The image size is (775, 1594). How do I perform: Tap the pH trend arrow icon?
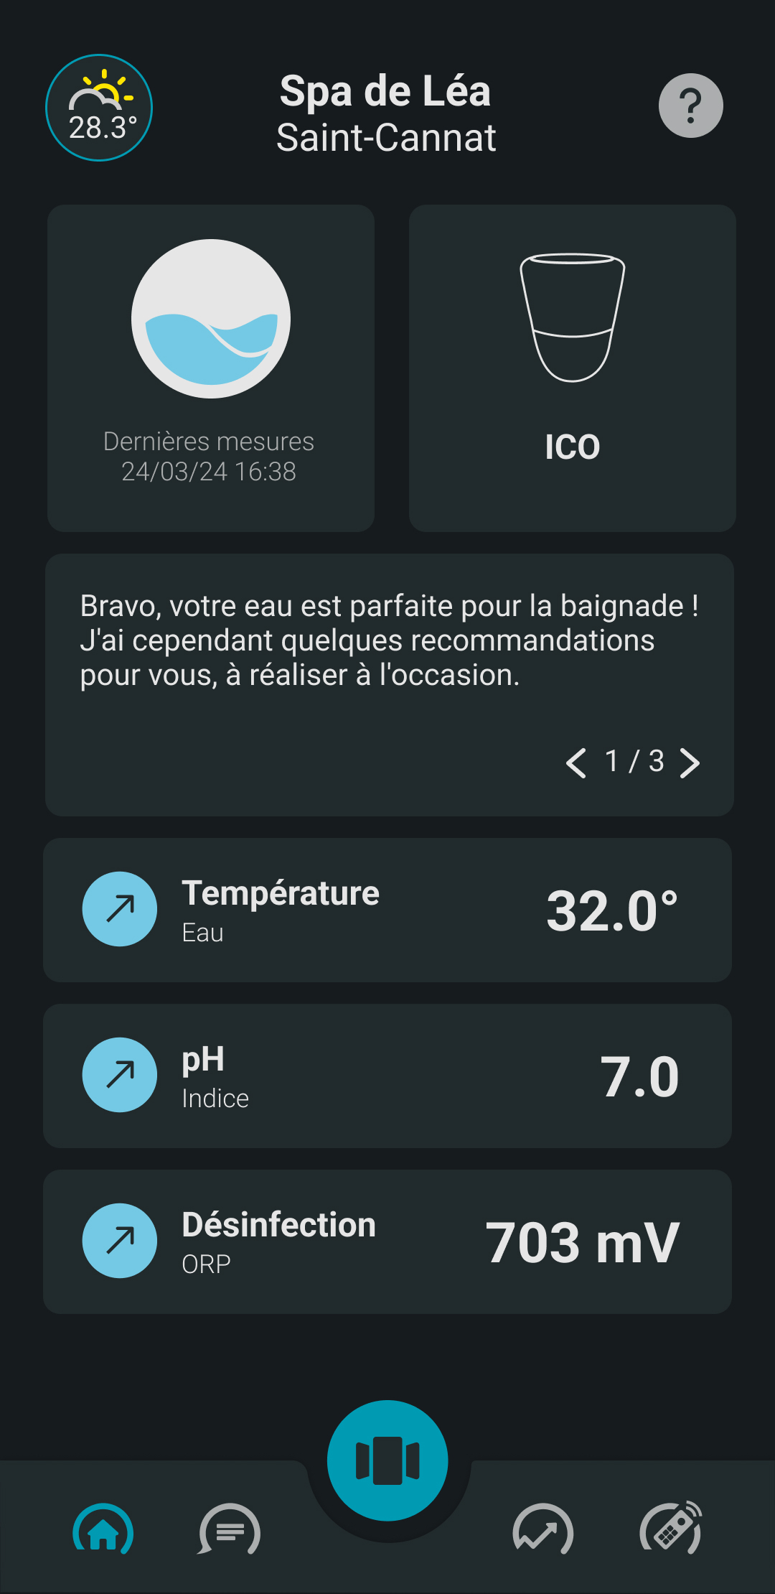tap(120, 1075)
